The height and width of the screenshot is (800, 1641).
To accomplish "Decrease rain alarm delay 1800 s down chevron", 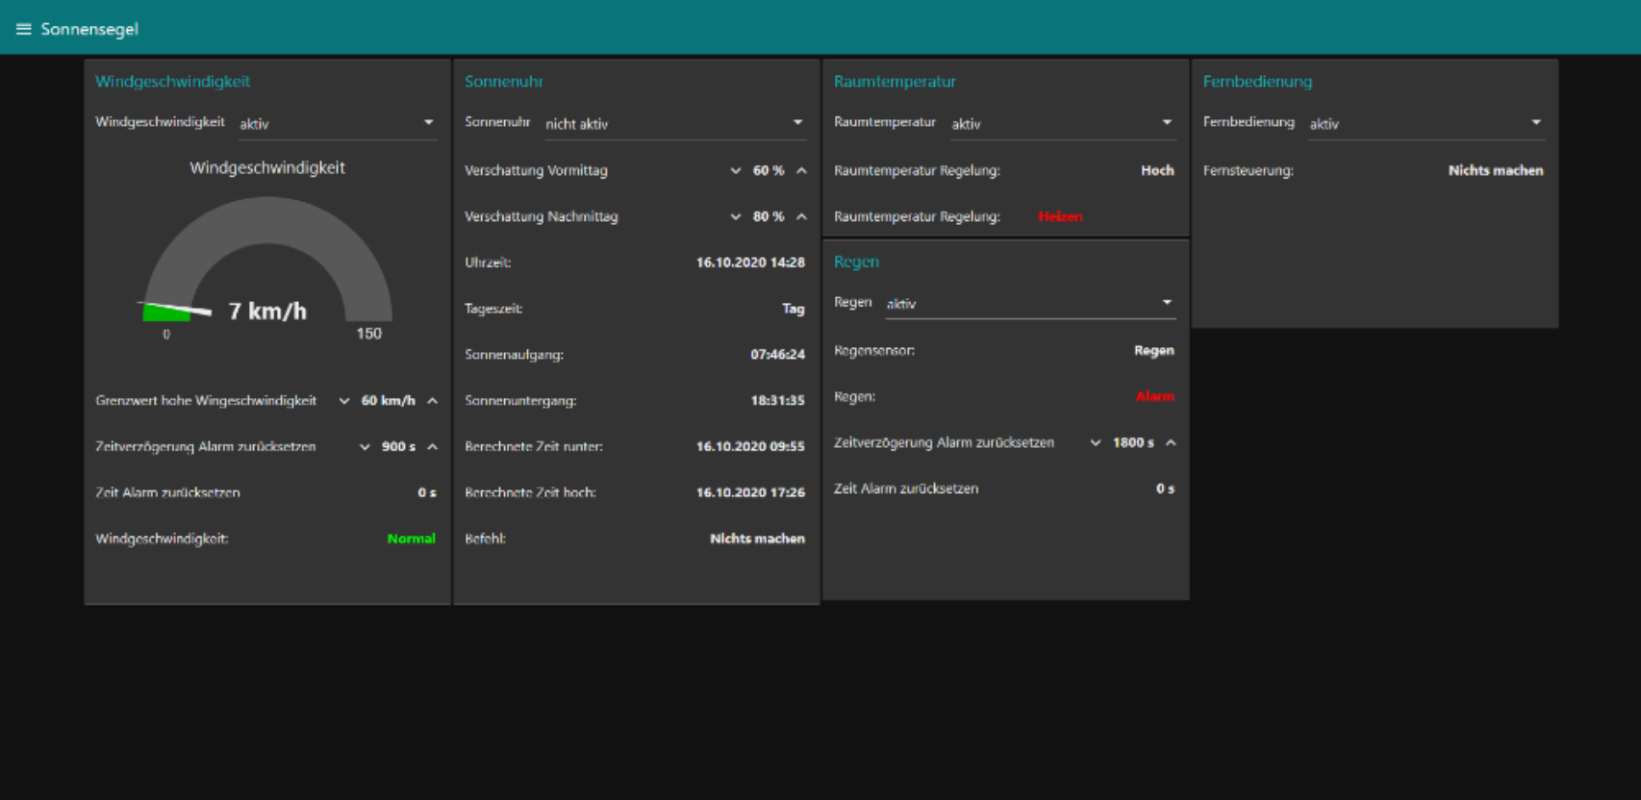I will 1096,443.
